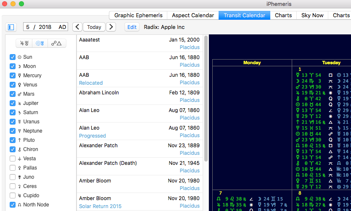Click the Edit button
Image resolution: width=351 pixels, height=211 pixels.
tap(132, 27)
